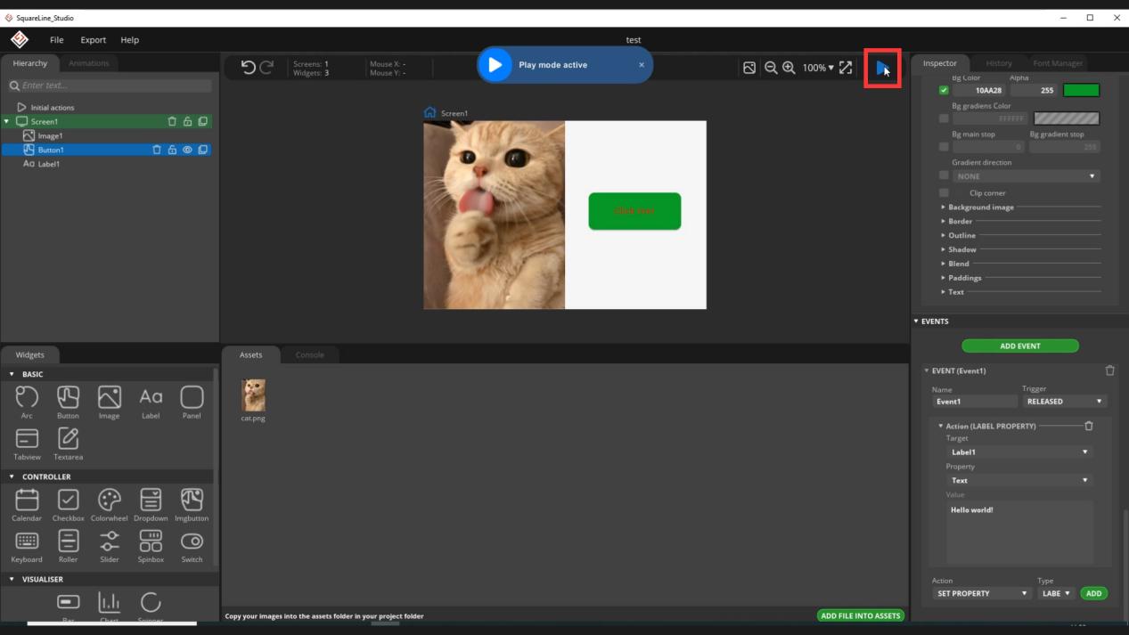Screen dimensions: 1129x635
Task: Toggle lock on Button1 row
Action: click(172, 150)
